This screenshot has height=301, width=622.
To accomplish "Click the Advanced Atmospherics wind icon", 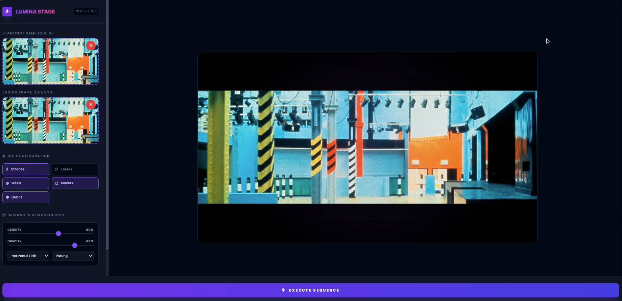I will tap(4, 215).
